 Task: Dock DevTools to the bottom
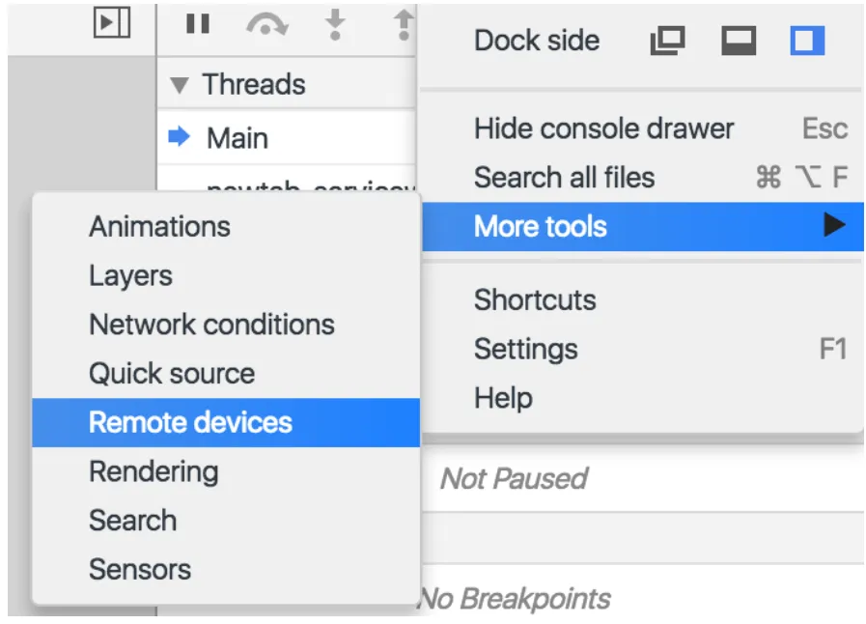738,41
